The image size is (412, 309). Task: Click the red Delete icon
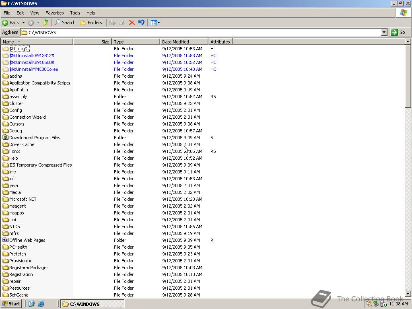click(x=132, y=23)
